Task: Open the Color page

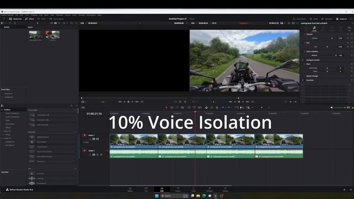Action: pos(194,190)
